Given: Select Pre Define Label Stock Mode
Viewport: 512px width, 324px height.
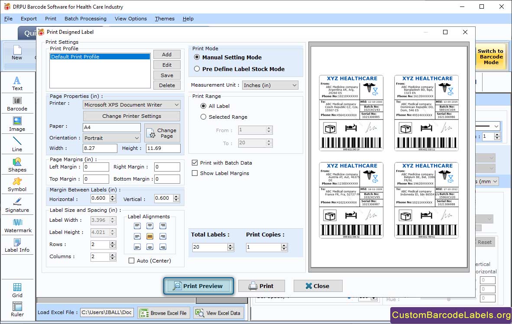Looking at the screenshot, I should click(x=197, y=69).
